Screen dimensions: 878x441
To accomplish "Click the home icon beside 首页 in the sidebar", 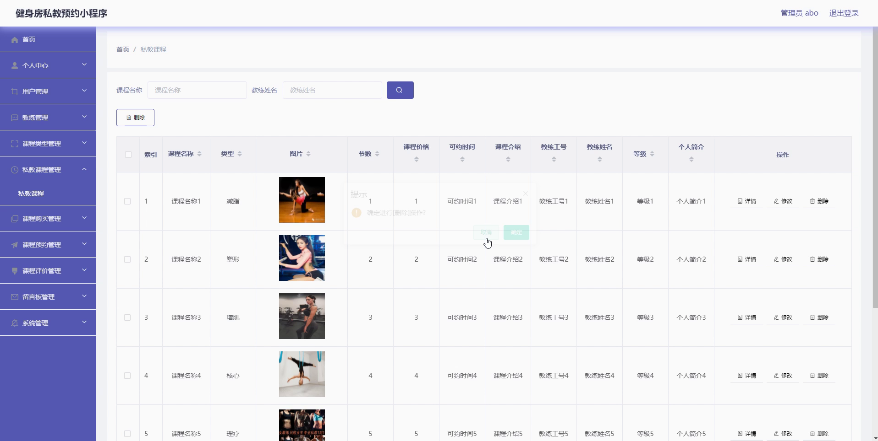I will [x=15, y=40].
